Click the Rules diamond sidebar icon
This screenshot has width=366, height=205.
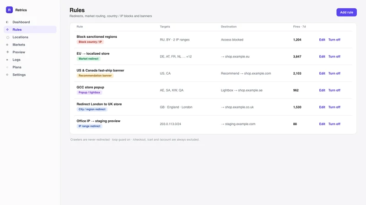[7, 30]
